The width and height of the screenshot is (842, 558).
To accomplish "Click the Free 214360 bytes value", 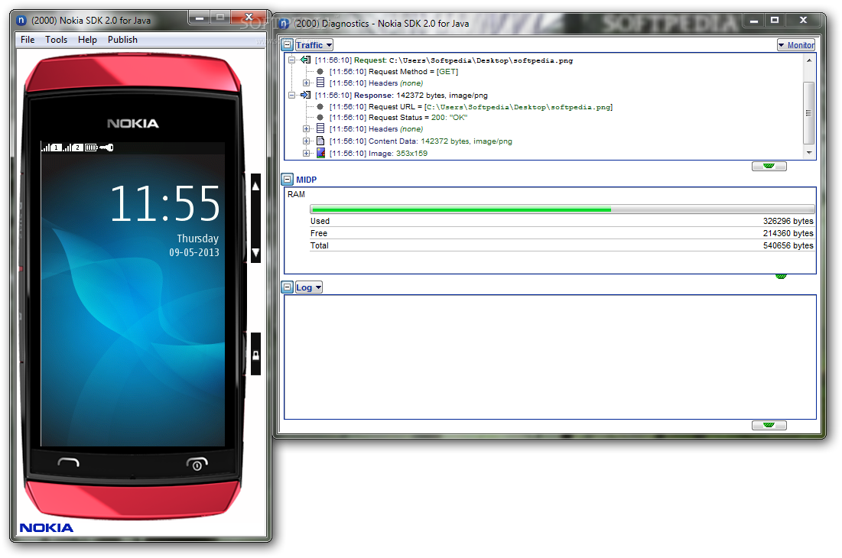I will [x=788, y=233].
